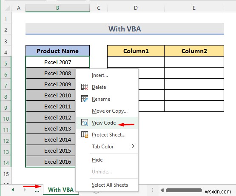Image resolution: width=236 pixels, height=196 pixels.
Task: Select column B header
Action: [x=57, y=8]
